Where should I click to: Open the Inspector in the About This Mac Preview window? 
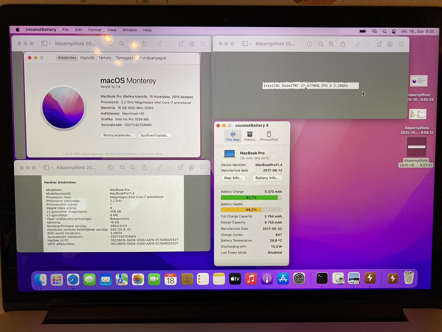pyautogui.click(x=110, y=44)
